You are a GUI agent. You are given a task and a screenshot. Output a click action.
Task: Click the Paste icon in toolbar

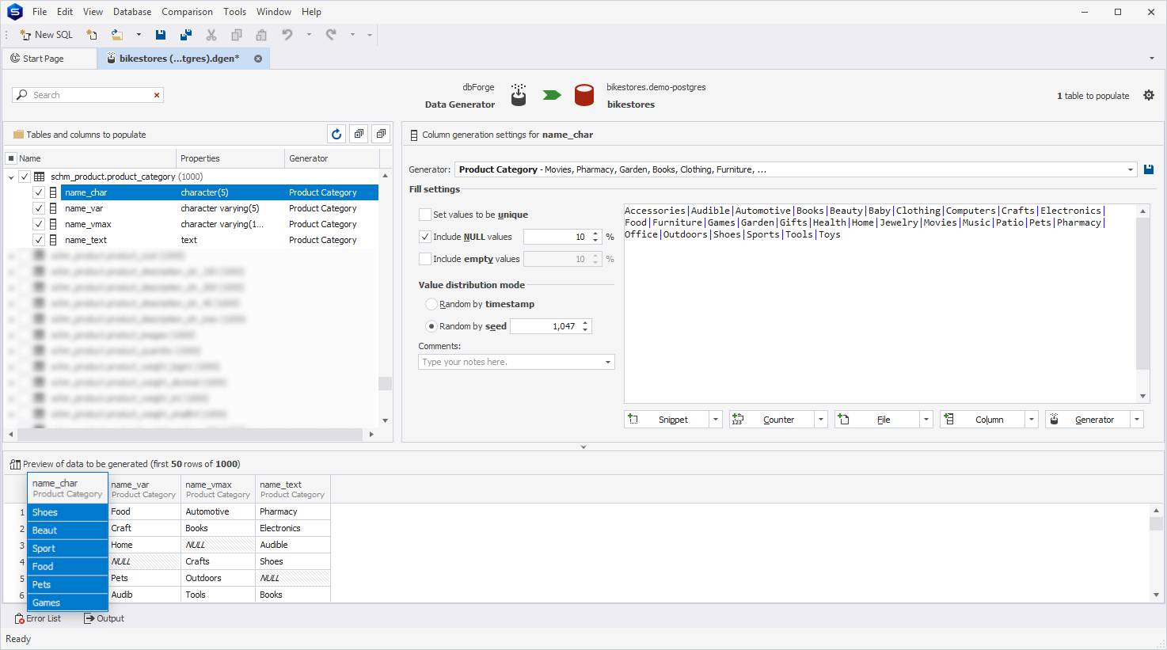click(x=261, y=35)
